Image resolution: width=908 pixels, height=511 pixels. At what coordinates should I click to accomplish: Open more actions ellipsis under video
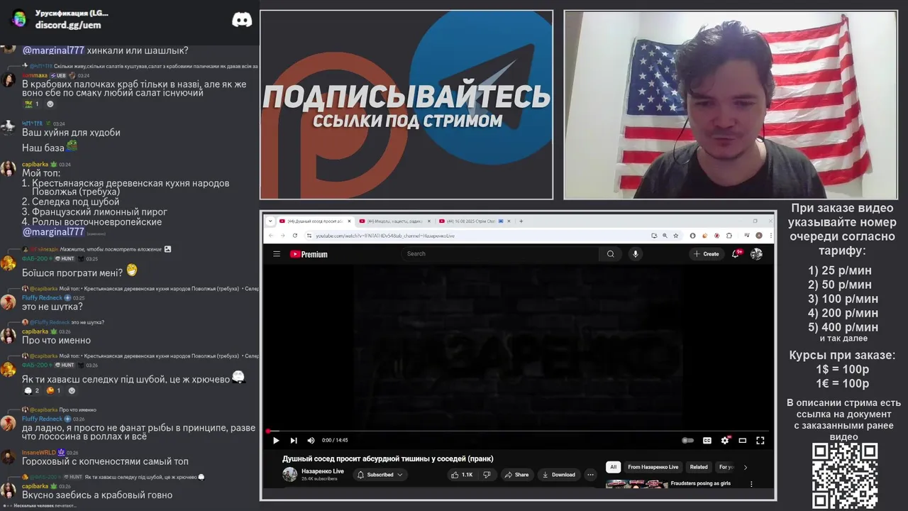(590, 475)
